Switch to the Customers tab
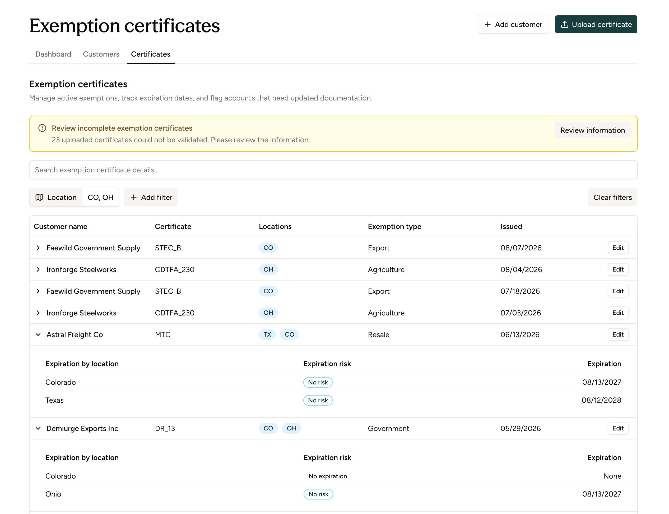 (x=101, y=54)
